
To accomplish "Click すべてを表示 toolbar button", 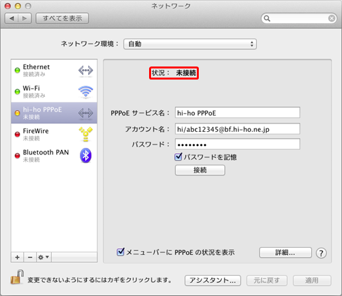I will tap(62, 18).
